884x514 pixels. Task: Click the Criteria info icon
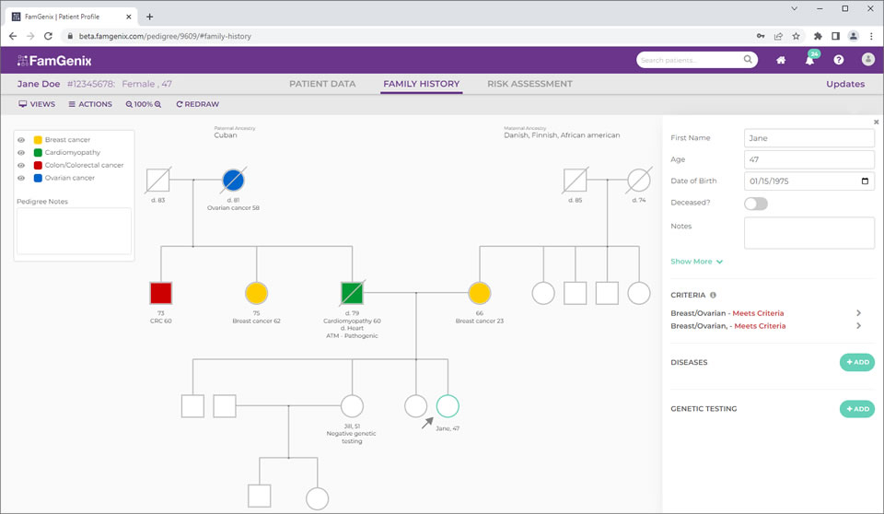(713, 295)
